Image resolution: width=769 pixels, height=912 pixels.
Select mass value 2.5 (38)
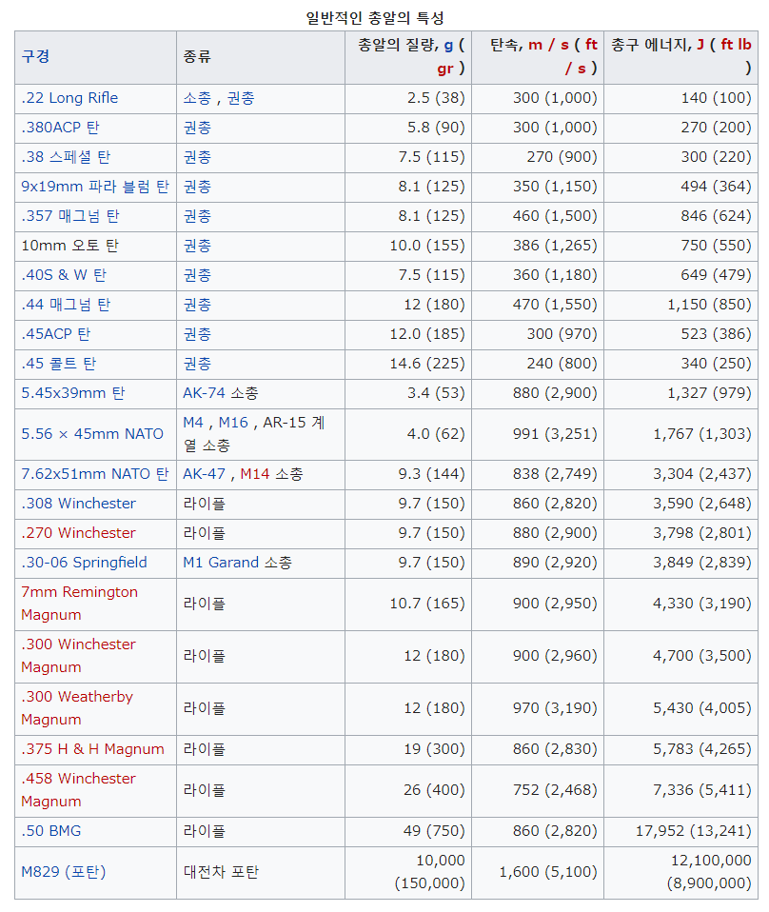(436, 98)
